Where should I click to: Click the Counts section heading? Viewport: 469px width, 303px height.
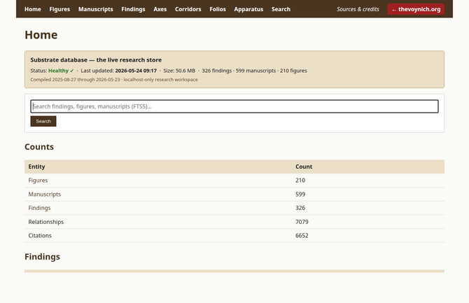click(39, 147)
